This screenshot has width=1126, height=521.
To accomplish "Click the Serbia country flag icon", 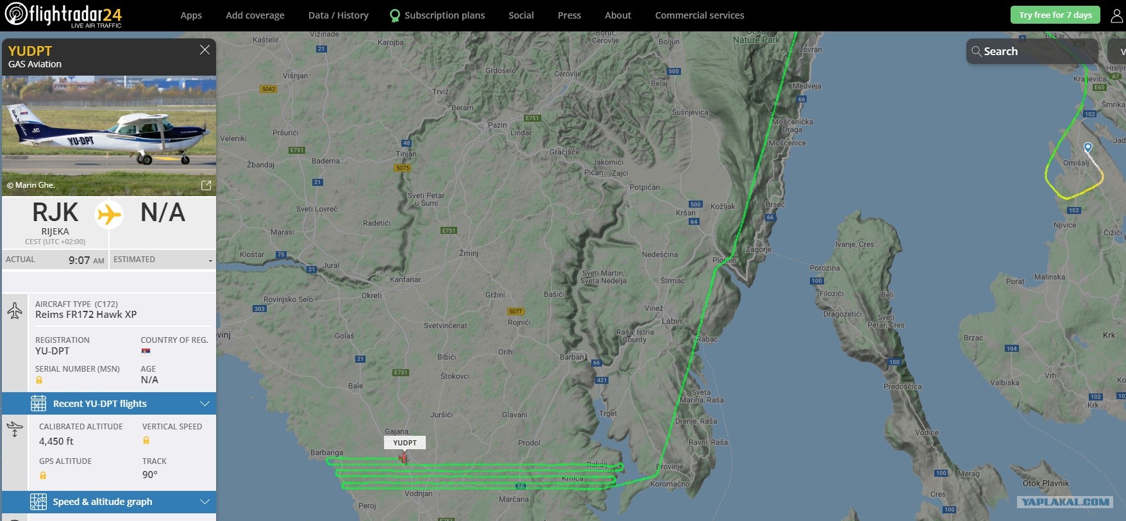I will (146, 351).
